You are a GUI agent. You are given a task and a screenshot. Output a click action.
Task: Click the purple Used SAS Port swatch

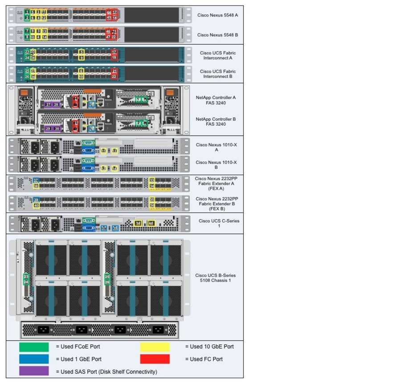34,371
